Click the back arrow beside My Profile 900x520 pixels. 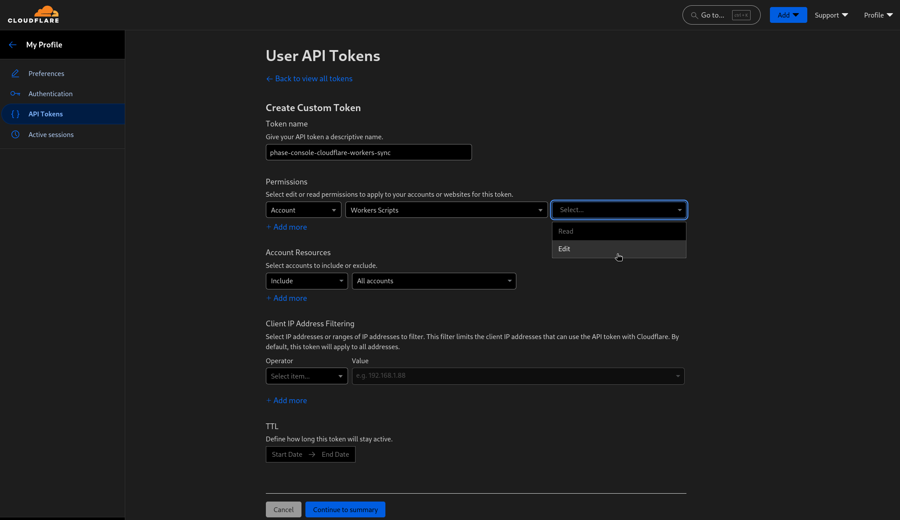[12, 45]
